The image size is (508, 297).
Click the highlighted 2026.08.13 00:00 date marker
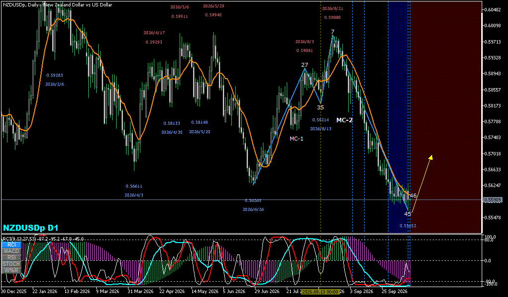click(320, 291)
